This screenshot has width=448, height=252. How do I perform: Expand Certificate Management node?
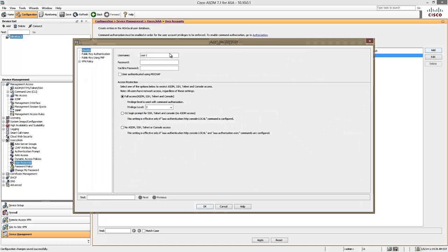(3, 174)
